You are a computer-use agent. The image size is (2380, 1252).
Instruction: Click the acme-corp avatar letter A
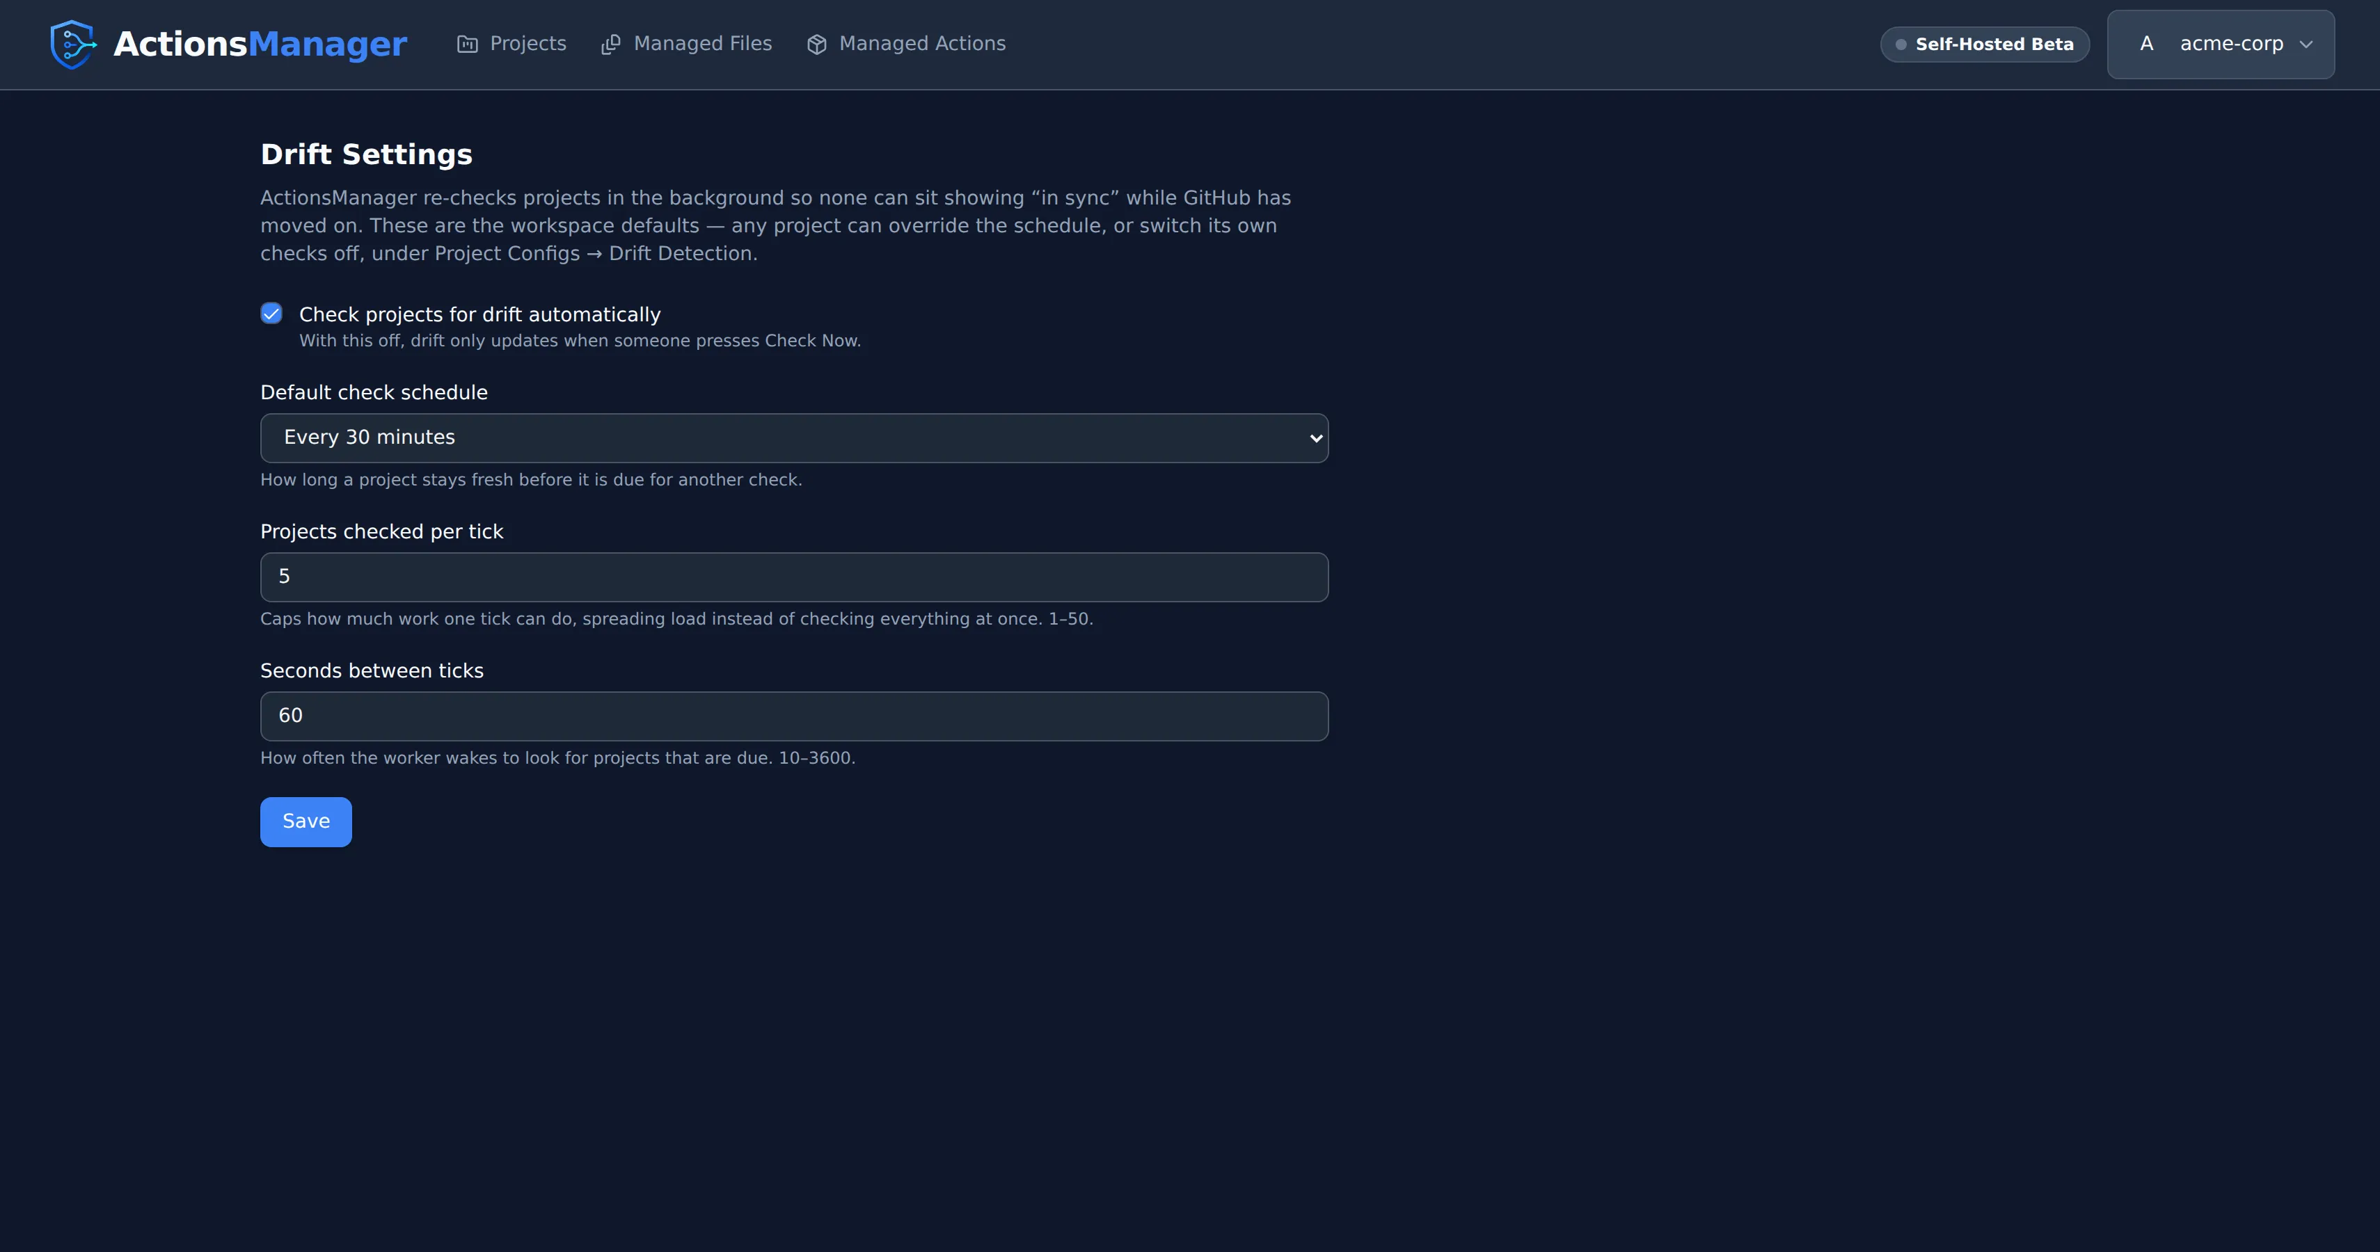[x=2146, y=43]
